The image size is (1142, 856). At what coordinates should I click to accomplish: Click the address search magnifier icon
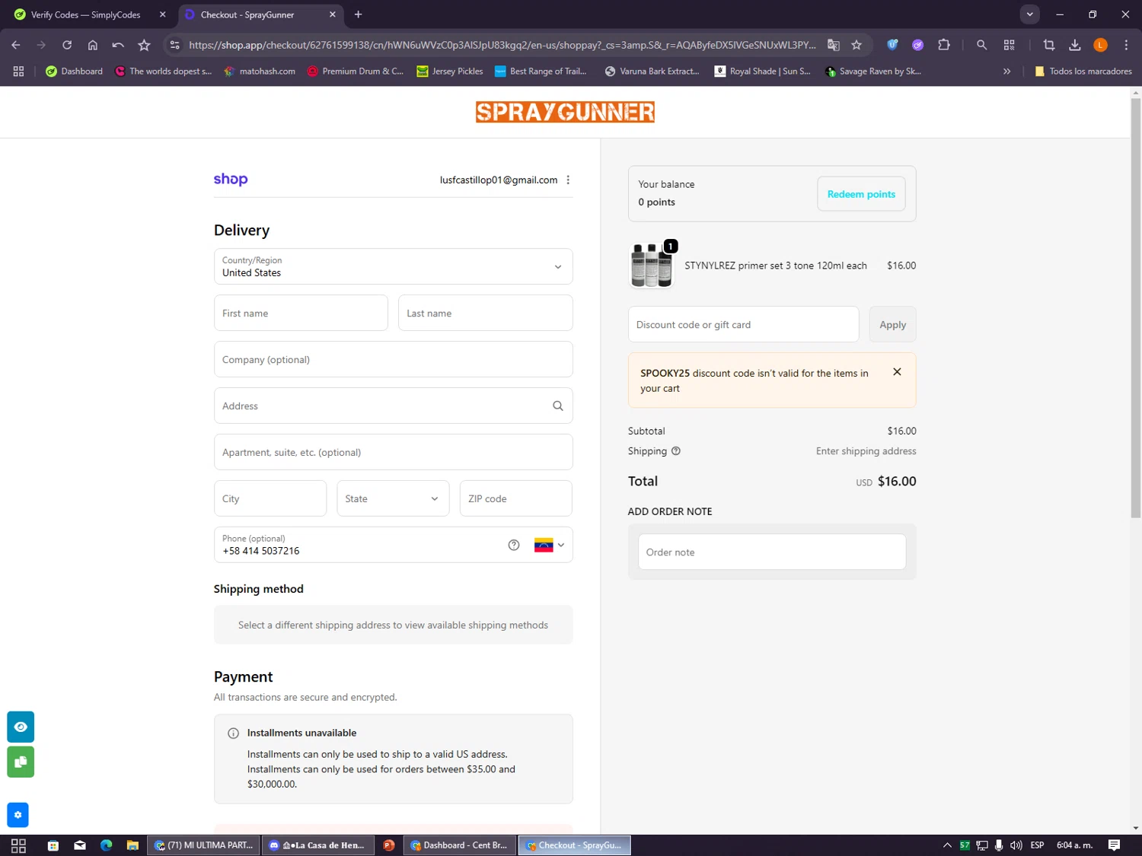[x=558, y=406]
